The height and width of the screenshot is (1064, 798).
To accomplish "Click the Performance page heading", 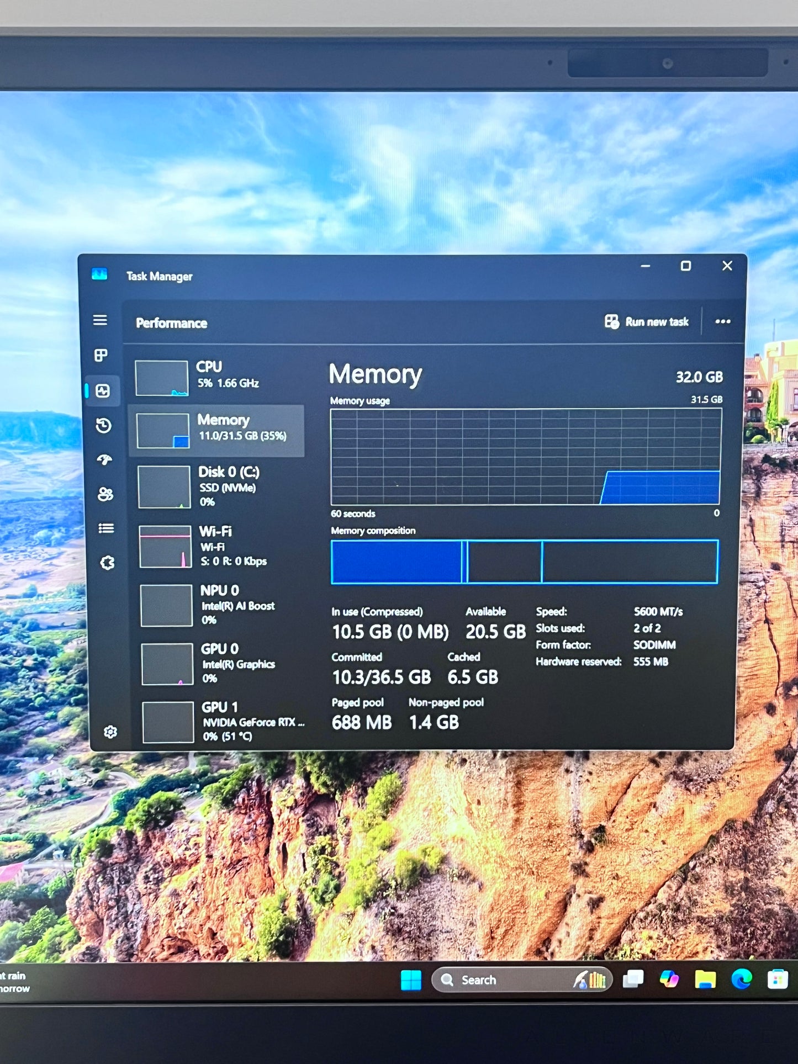I will tap(172, 323).
